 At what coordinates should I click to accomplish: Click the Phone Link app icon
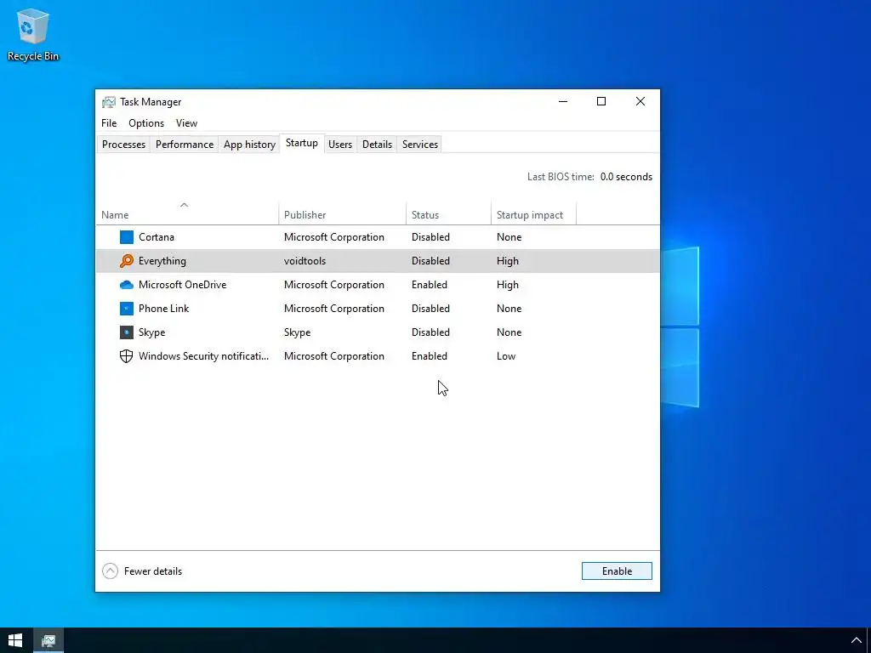click(x=127, y=309)
